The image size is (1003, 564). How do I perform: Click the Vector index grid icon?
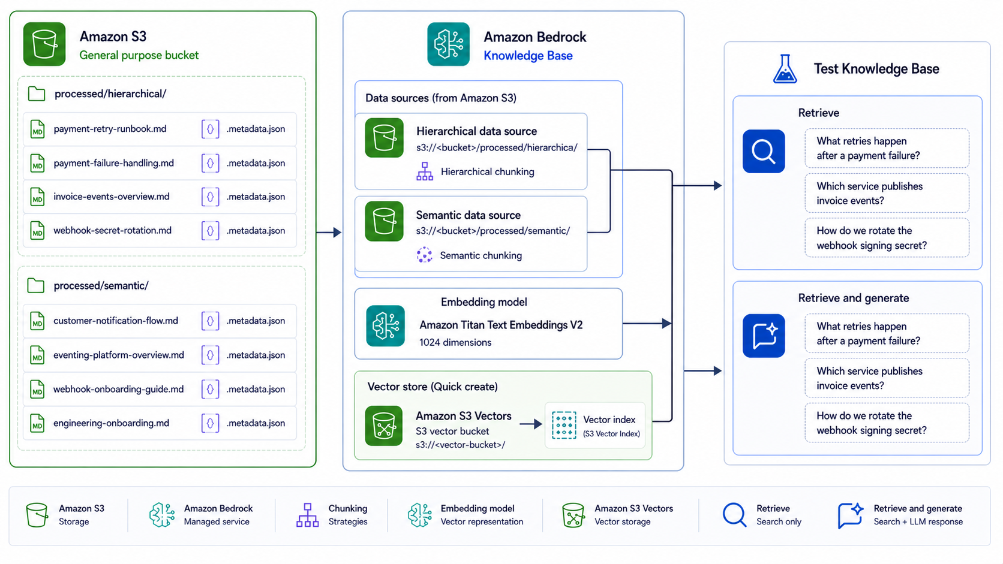point(564,425)
